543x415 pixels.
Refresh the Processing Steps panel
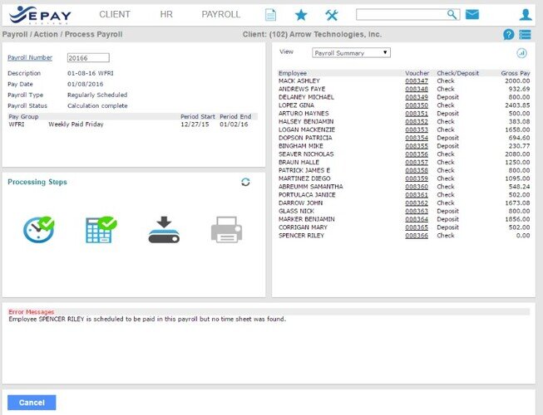click(x=245, y=182)
